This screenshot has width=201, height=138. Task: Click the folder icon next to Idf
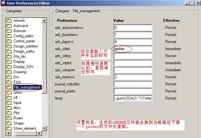[x=9, y=98]
